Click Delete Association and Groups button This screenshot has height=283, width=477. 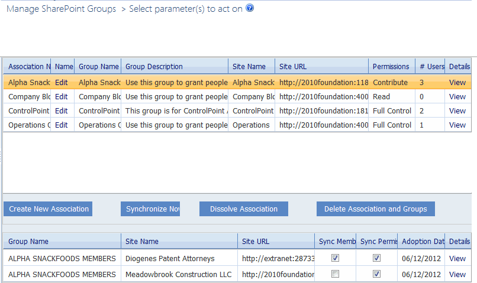point(376,209)
